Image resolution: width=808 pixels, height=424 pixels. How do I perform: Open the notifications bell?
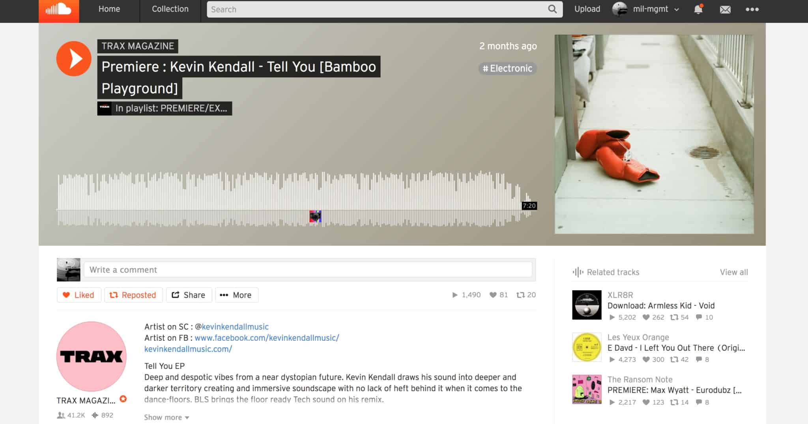click(698, 9)
